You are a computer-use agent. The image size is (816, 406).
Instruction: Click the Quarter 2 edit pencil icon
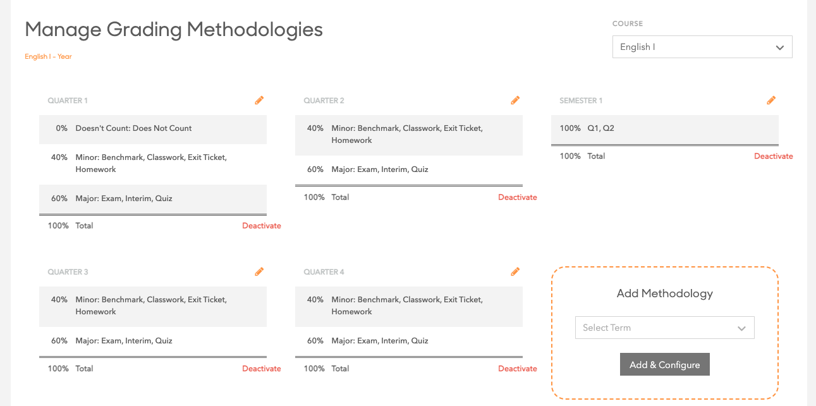coord(515,101)
